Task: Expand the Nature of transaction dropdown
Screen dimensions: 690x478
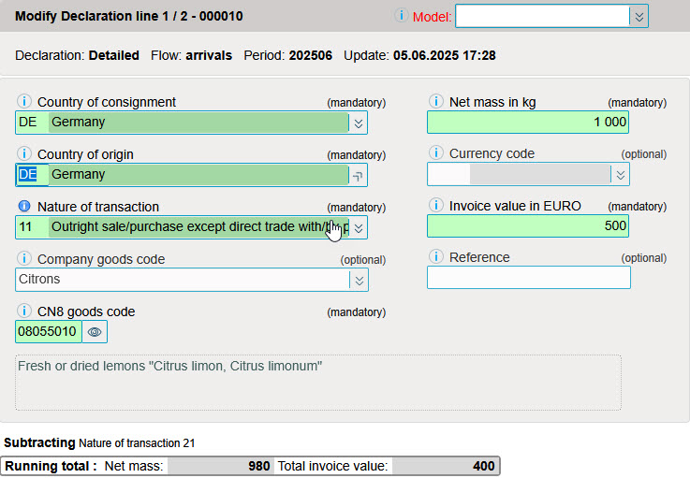Action: tap(359, 227)
